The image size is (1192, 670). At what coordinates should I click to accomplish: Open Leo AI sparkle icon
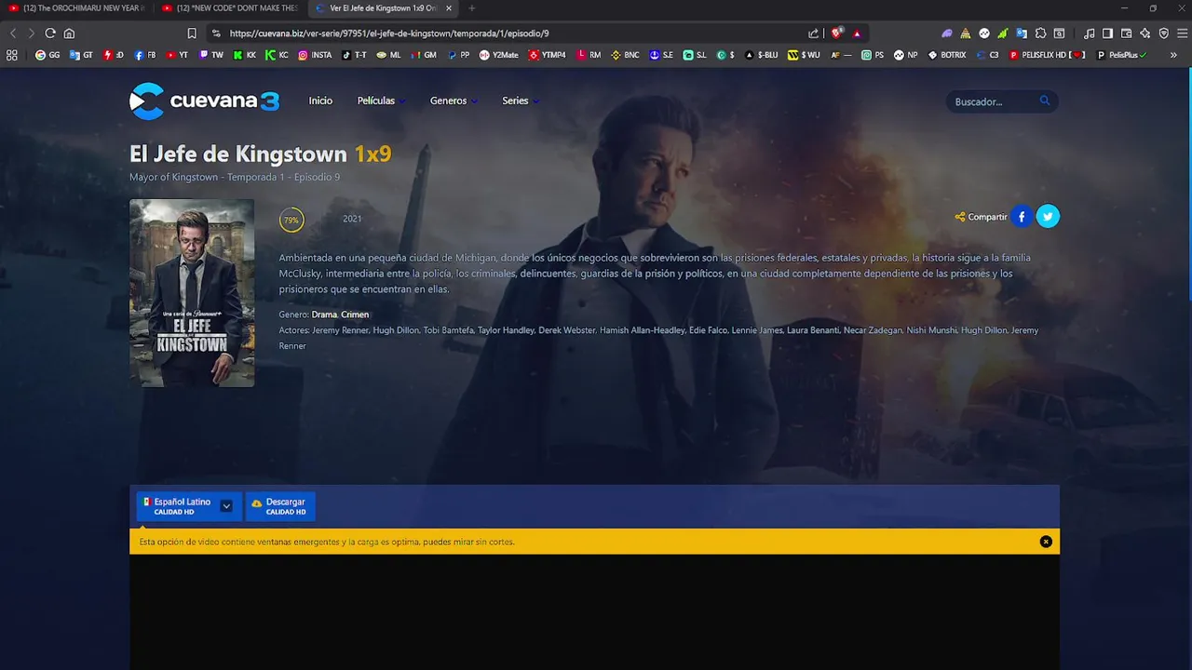pos(1145,33)
